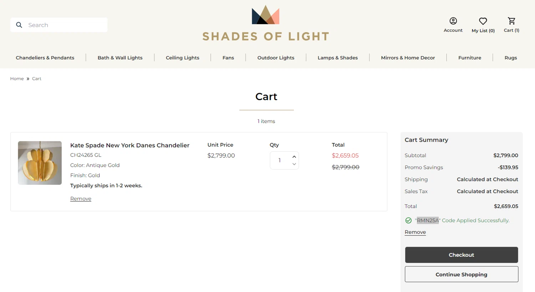Click the Cart Summary heading
535x292 pixels.
[x=426, y=140]
